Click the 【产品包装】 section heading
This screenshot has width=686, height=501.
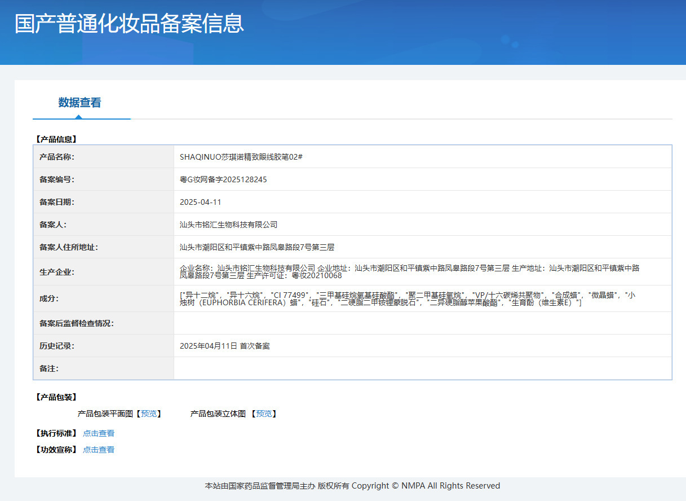coord(56,397)
